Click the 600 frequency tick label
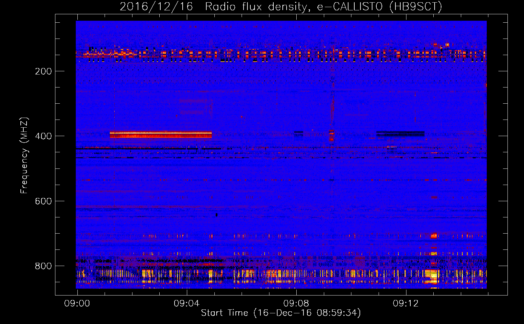Image resolution: width=524 pixels, height=324 pixels. point(43,201)
